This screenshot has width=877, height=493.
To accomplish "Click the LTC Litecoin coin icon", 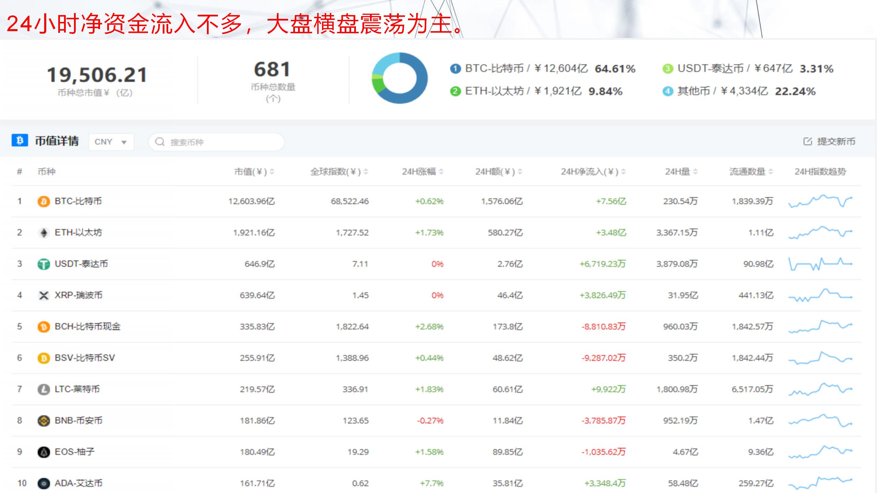I will 44,389.
